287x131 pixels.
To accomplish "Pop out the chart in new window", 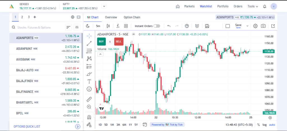I will (x=273, y=26).
